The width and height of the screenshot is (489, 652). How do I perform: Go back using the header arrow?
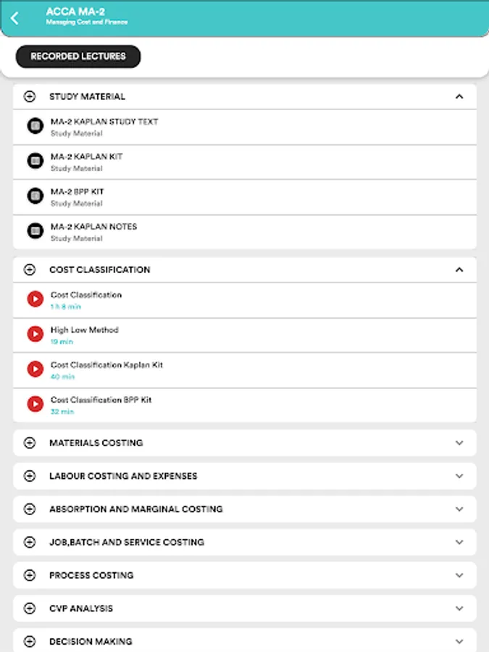[x=15, y=17]
